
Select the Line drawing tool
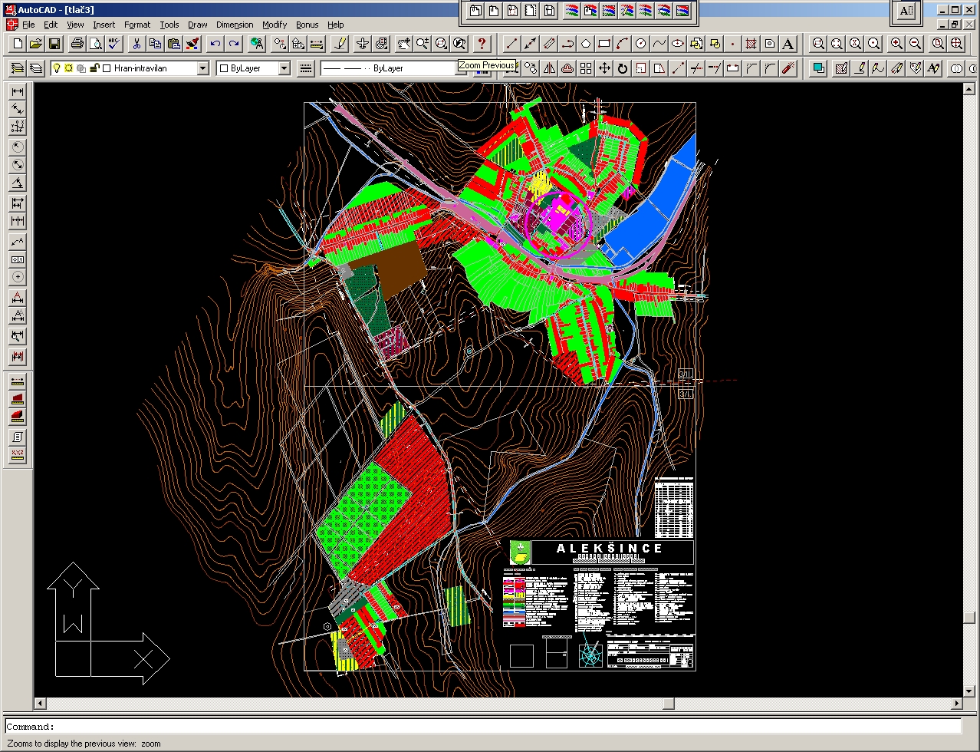pos(511,45)
